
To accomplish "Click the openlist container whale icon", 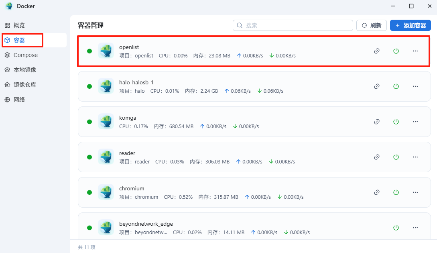I will tap(106, 51).
